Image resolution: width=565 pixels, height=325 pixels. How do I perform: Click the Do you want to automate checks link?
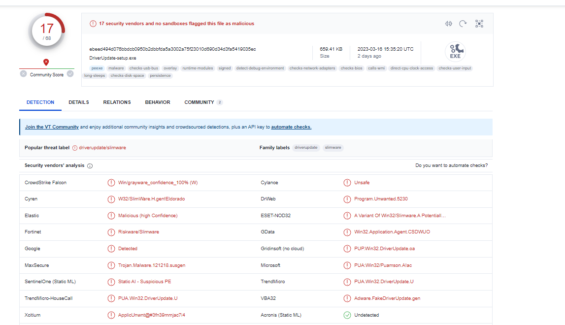click(x=452, y=165)
